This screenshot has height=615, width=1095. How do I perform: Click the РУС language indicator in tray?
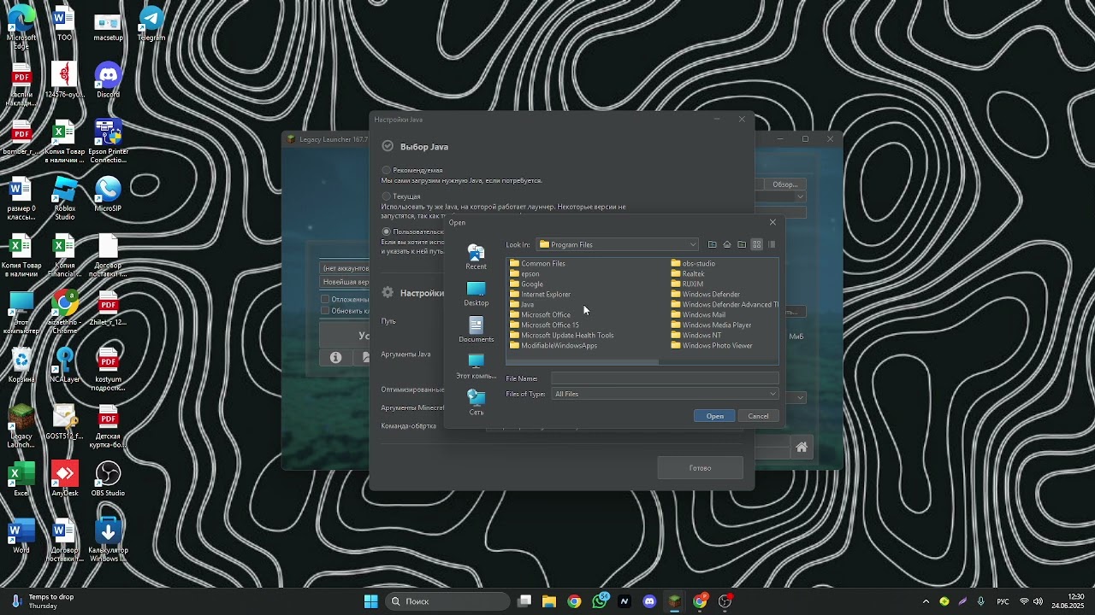pos(1003,601)
